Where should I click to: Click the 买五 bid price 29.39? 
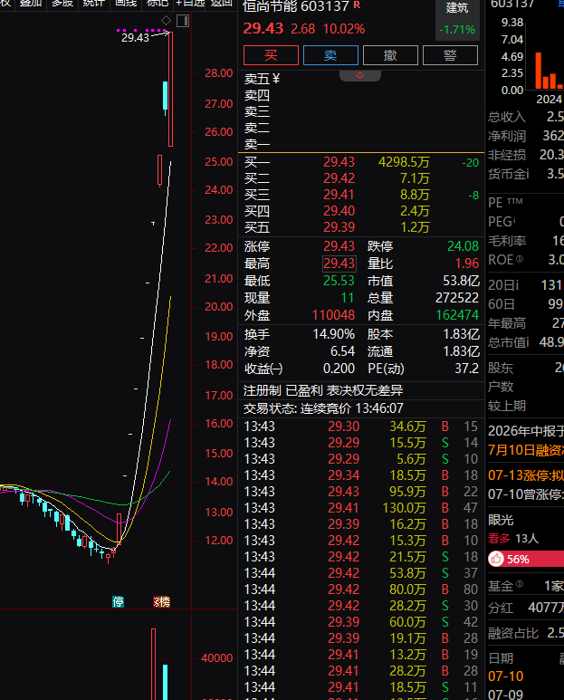pos(339,227)
